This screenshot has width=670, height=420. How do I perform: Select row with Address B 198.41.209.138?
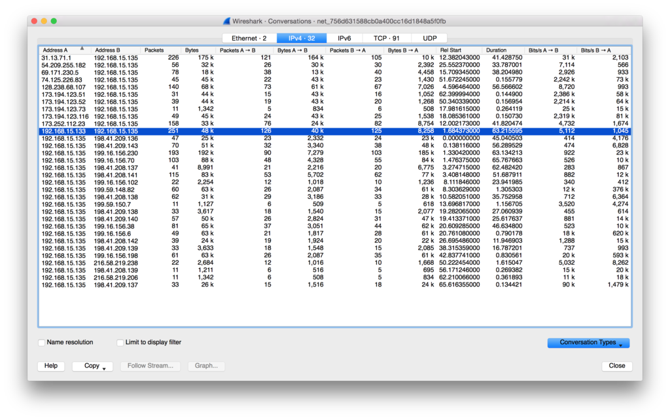(x=335, y=211)
